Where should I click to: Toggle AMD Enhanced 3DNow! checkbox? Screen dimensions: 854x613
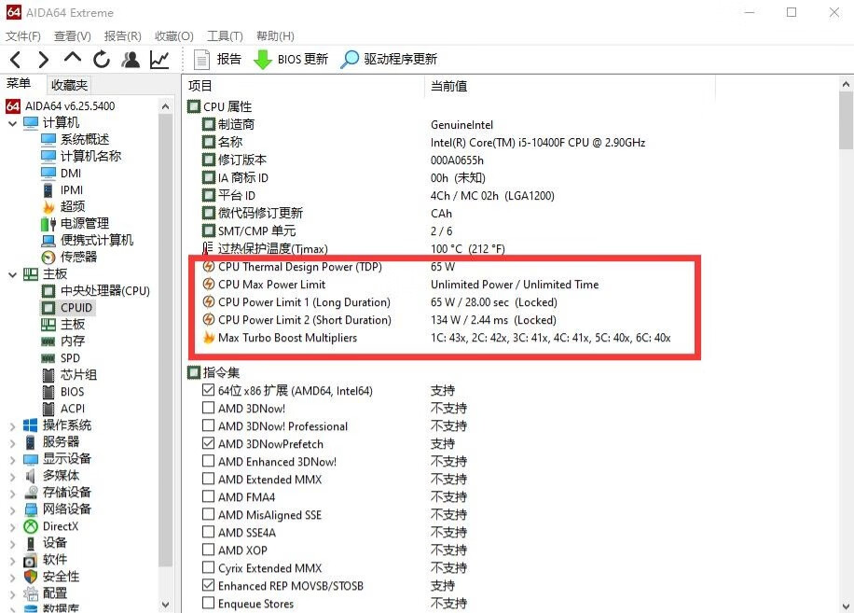(x=208, y=461)
